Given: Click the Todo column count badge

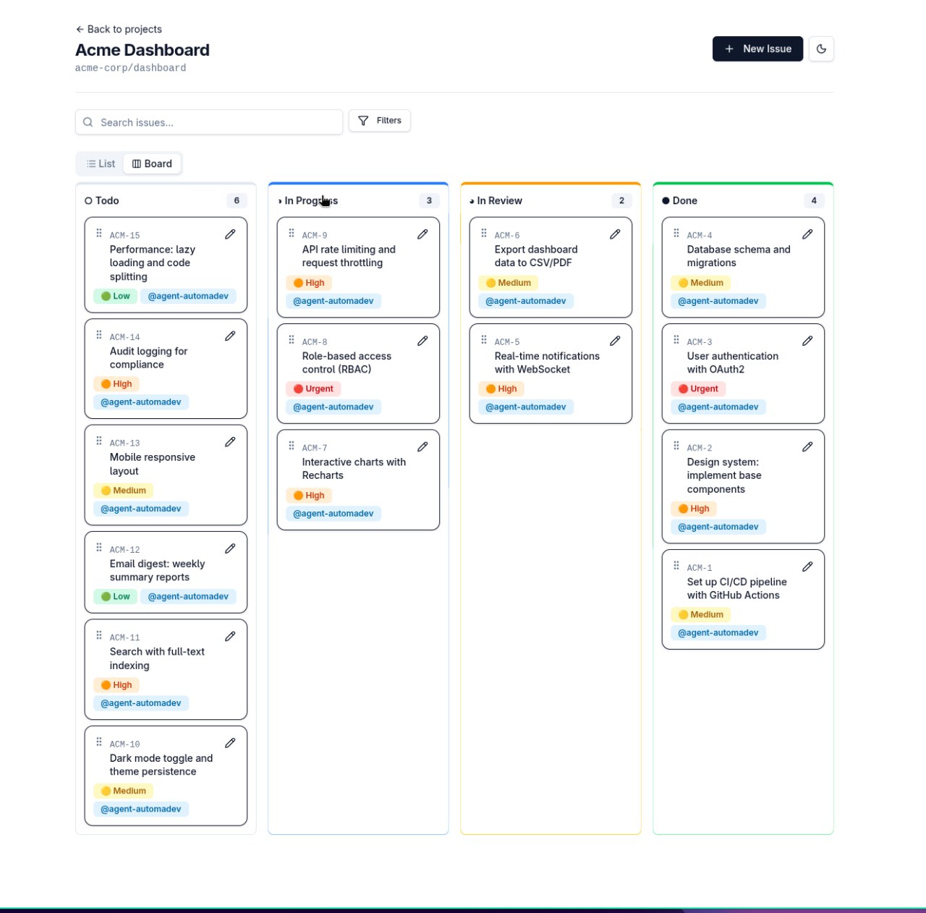Looking at the screenshot, I should point(237,200).
